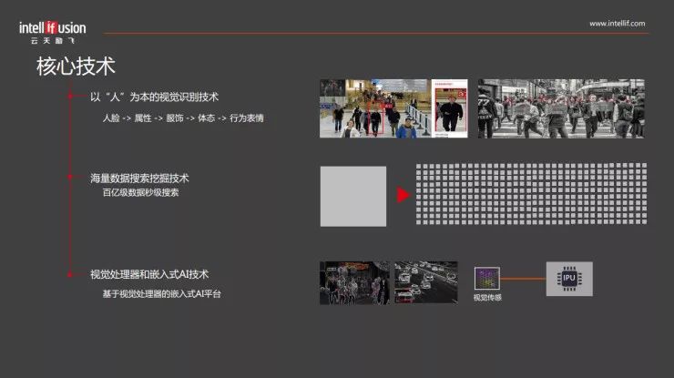Screen dimensions: 674x378
Task: Click the 视觉传感 sensor icon
Action: click(x=487, y=278)
